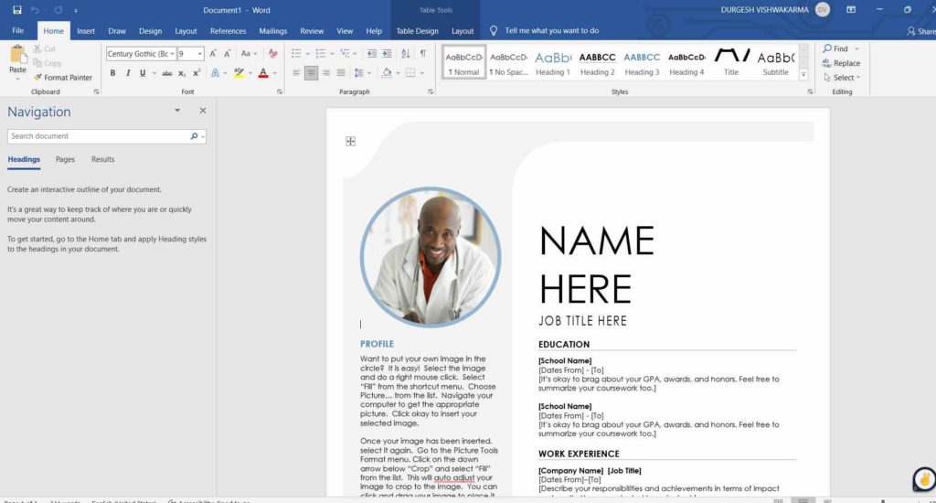
Task: Toggle Strikethrough formatting
Action: (167, 73)
